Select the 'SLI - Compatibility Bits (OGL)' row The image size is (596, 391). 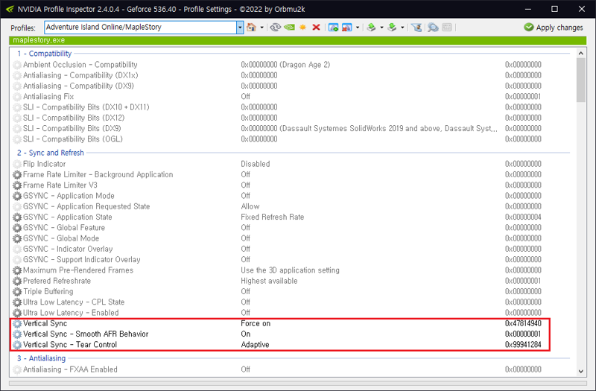tap(291, 139)
